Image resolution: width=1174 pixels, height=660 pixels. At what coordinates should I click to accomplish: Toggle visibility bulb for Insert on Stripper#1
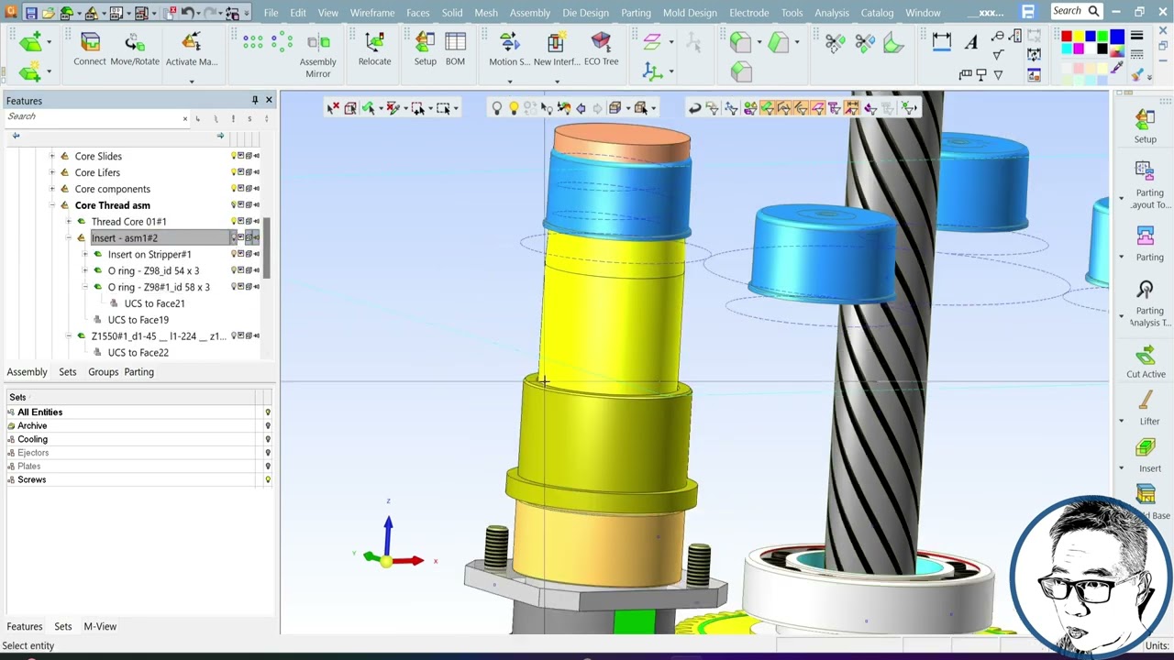tap(234, 254)
